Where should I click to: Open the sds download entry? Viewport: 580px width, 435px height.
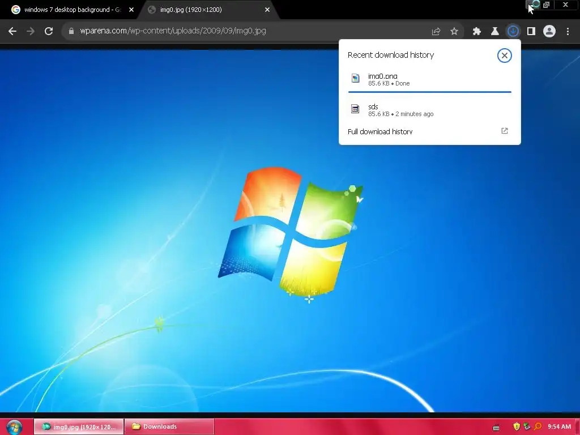click(x=429, y=110)
